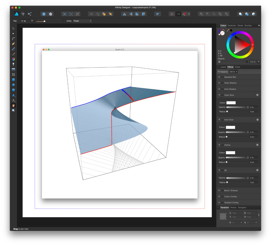The width and height of the screenshot is (271, 245).
Task: Select the Vector Crop tool
Action: tap(13, 74)
